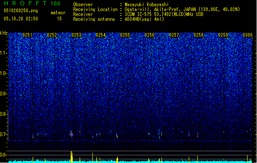Click the HROFFT program title

pyautogui.click(x=25, y=3)
